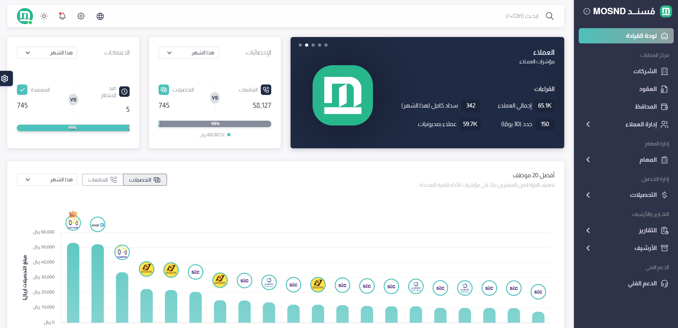The width and height of the screenshot is (678, 328).
Task: Click the المحافظ wallet icon in sidebar
Action: click(x=664, y=107)
